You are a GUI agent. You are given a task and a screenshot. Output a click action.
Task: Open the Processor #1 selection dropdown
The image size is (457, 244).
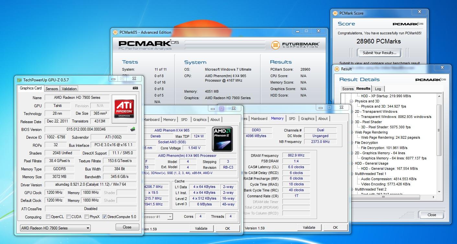[x=158, y=217]
